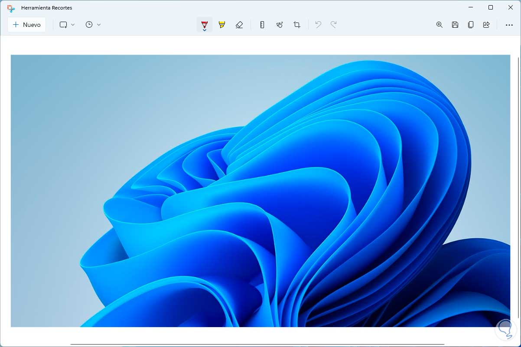This screenshot has width=521, height=347.
Task: Share the captured snip
Action: pos(486,25)
